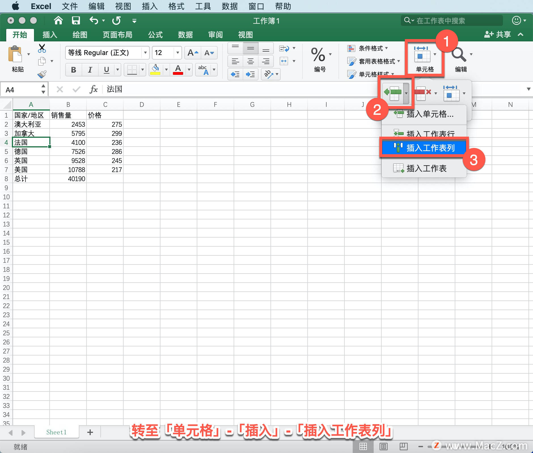Toggle italic formatting
The height and width of the screenshot is (453, 533).
point(90,70)
